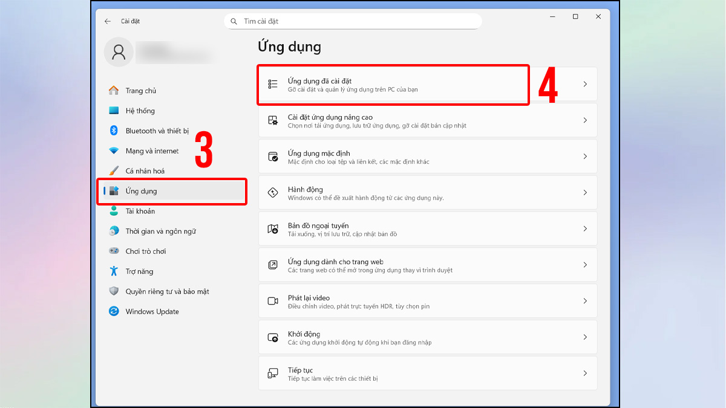This screenshot has height=408, width=726.
Task: Open Cài đặt ứng dụng nâng cao
Action: tap(428, 120)
